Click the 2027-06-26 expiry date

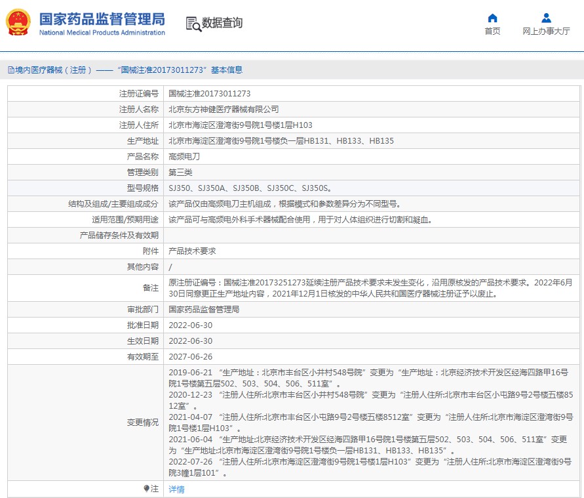191,357
